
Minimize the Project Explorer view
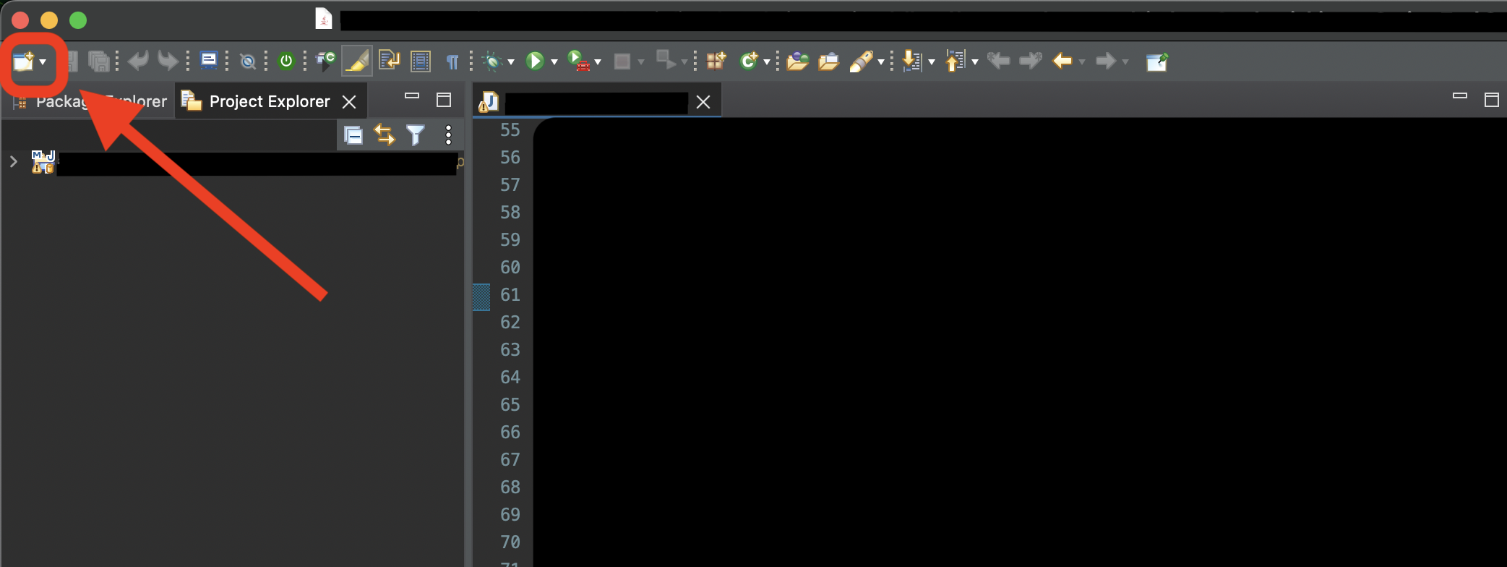click(x=412, y=95)
